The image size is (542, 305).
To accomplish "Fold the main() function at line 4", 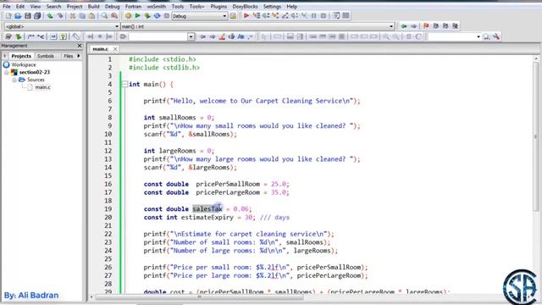I will pos(124,84).
